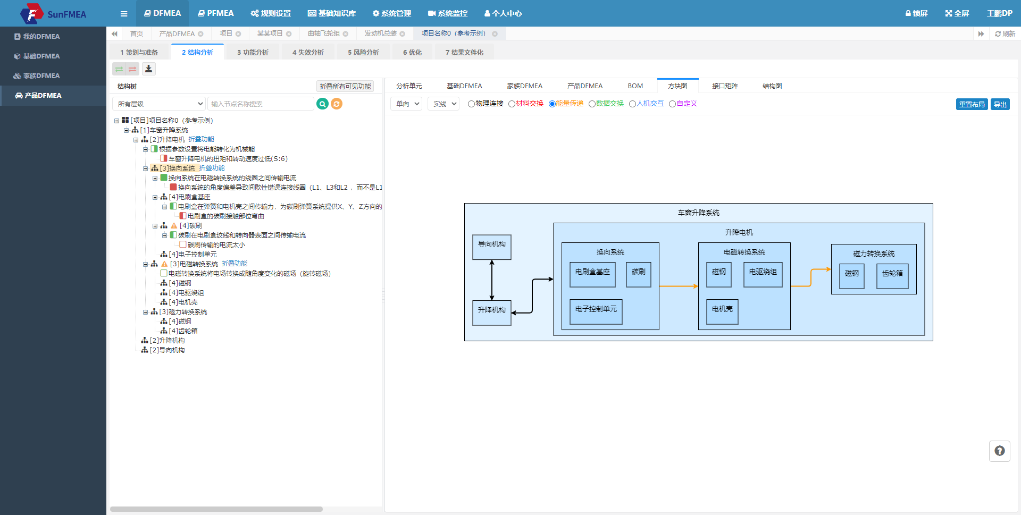Click the green search icon button
Image resolution: width=1021 pixels, height=515 pixels.
322,104
